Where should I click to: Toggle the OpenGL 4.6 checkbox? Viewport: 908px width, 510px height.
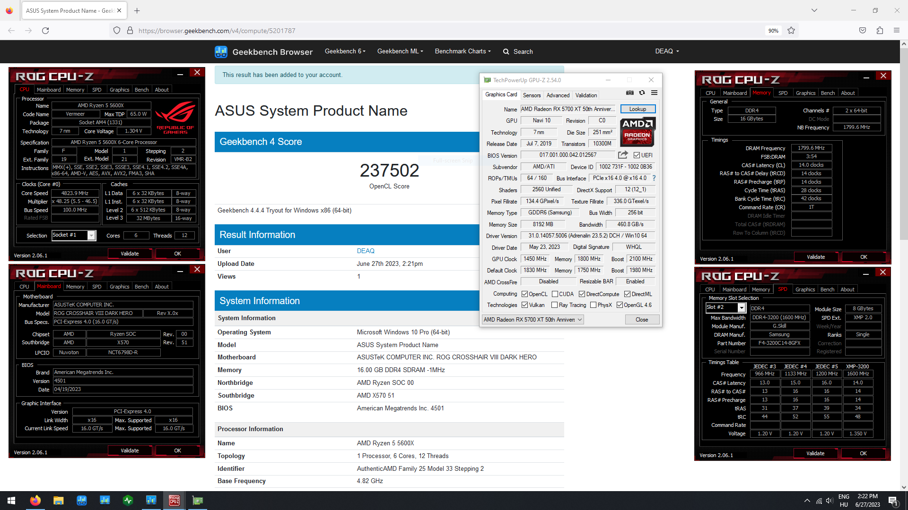pos(620,305)
